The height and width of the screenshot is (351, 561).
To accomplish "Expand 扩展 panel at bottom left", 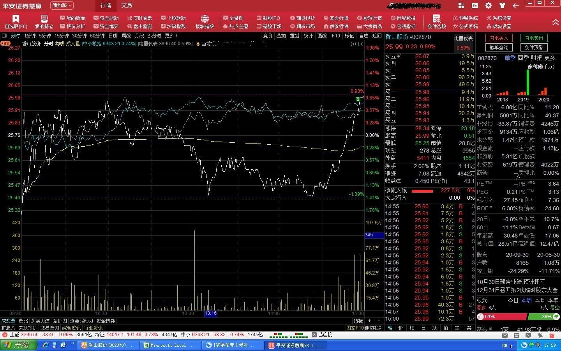I will click(x=7, y=328).
